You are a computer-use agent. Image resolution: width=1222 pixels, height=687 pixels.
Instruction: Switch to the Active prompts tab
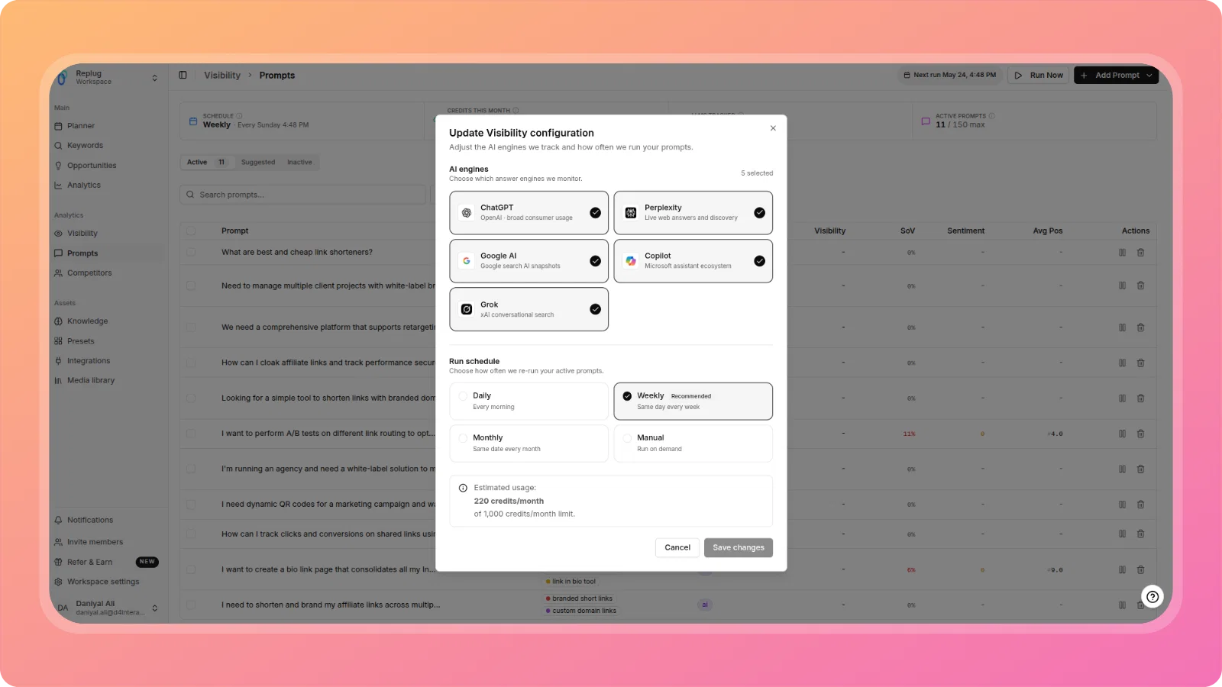coord(207,162)
